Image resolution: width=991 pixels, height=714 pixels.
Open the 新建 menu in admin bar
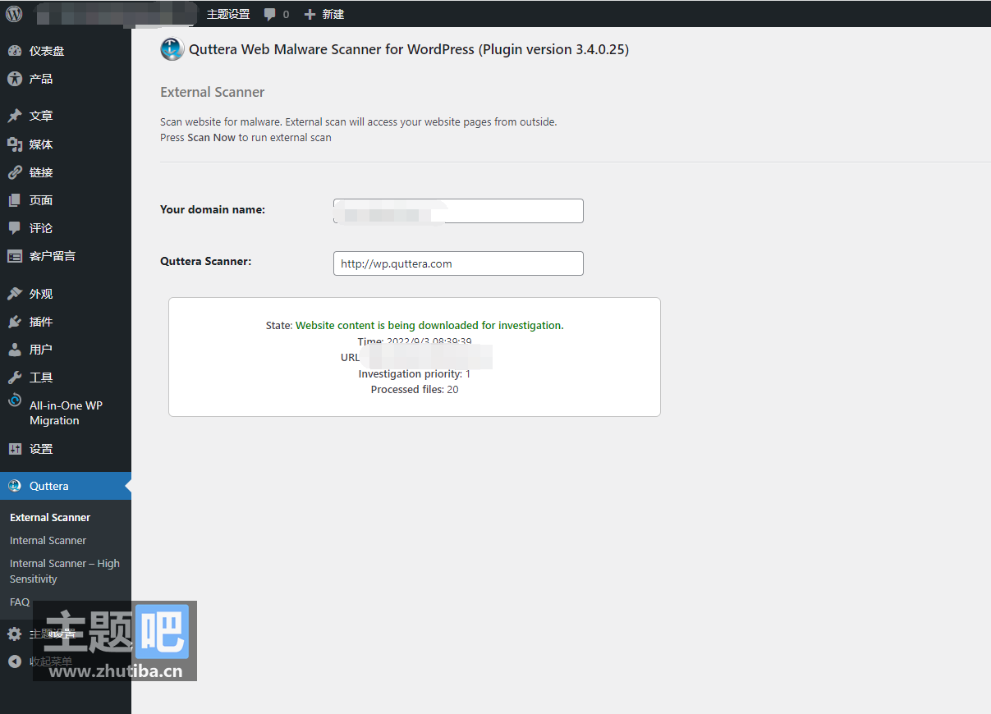(x=333, y=14)
